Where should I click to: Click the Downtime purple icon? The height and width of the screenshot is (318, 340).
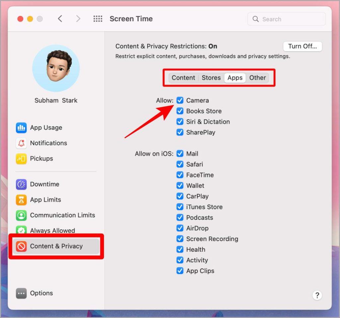coord(21,184)
